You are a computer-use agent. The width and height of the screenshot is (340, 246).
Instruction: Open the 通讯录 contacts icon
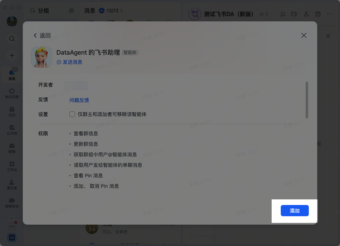coord(12,185)
